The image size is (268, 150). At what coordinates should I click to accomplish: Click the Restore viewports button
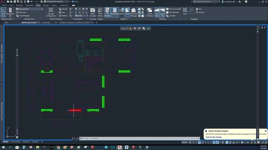(63, 16)
